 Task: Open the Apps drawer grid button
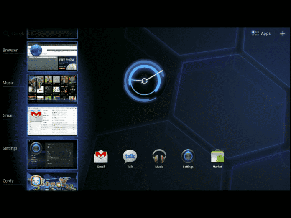[261, 33]
